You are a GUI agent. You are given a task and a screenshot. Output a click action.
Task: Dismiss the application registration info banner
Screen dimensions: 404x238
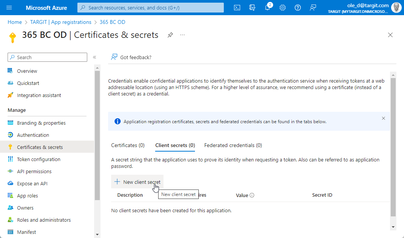pos(384,118)
